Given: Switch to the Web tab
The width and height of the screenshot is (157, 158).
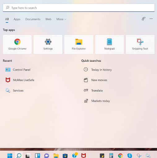Looking at the screenshot, I should [x=48, y=19].
